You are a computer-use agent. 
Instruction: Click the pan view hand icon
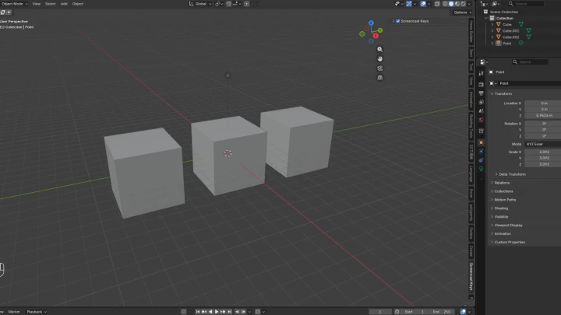[x=379, y=59]
